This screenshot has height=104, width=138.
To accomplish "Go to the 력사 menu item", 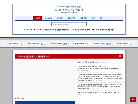I will pyautogui.click(x=93, y=18).
